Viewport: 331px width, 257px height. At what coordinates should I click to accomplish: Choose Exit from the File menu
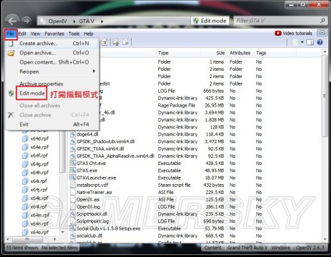(52, 125)
